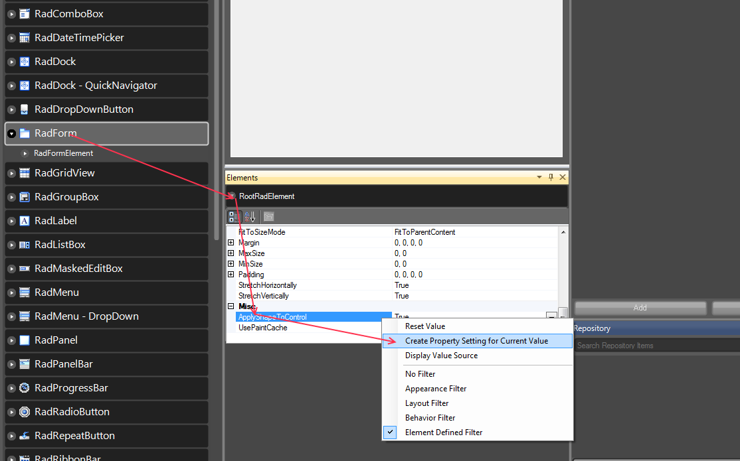
Task: Click the RadComboBox control icon
Action: (x=25, y=14)
